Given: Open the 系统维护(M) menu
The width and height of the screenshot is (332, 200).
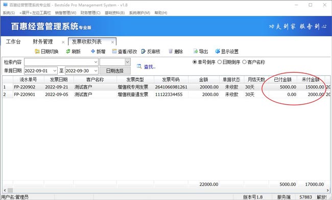Looking at the screenshot, I should [x=139, y=13].
